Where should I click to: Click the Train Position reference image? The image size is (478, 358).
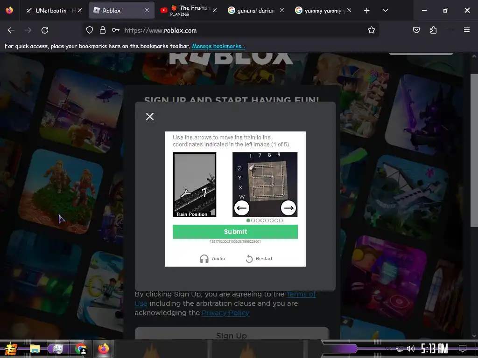coord(195,185)
